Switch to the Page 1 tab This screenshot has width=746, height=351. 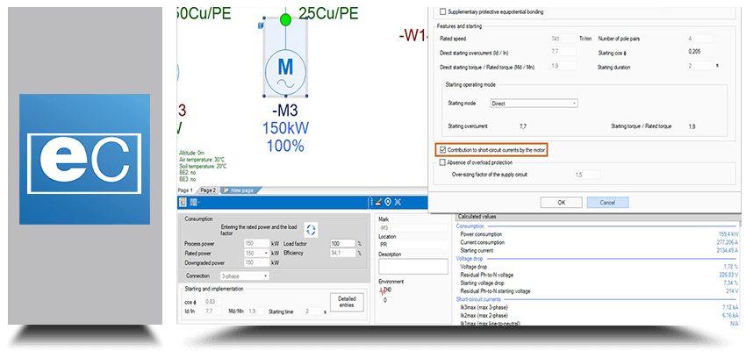pyautogui.click(x=185, y=190)
